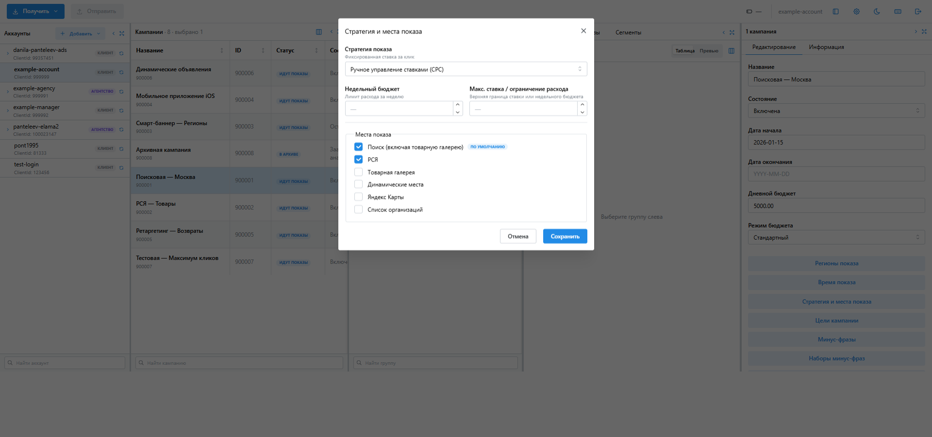The image size is (932, 437).
Task: Expand the example-manager account
Action: point(8,111)
